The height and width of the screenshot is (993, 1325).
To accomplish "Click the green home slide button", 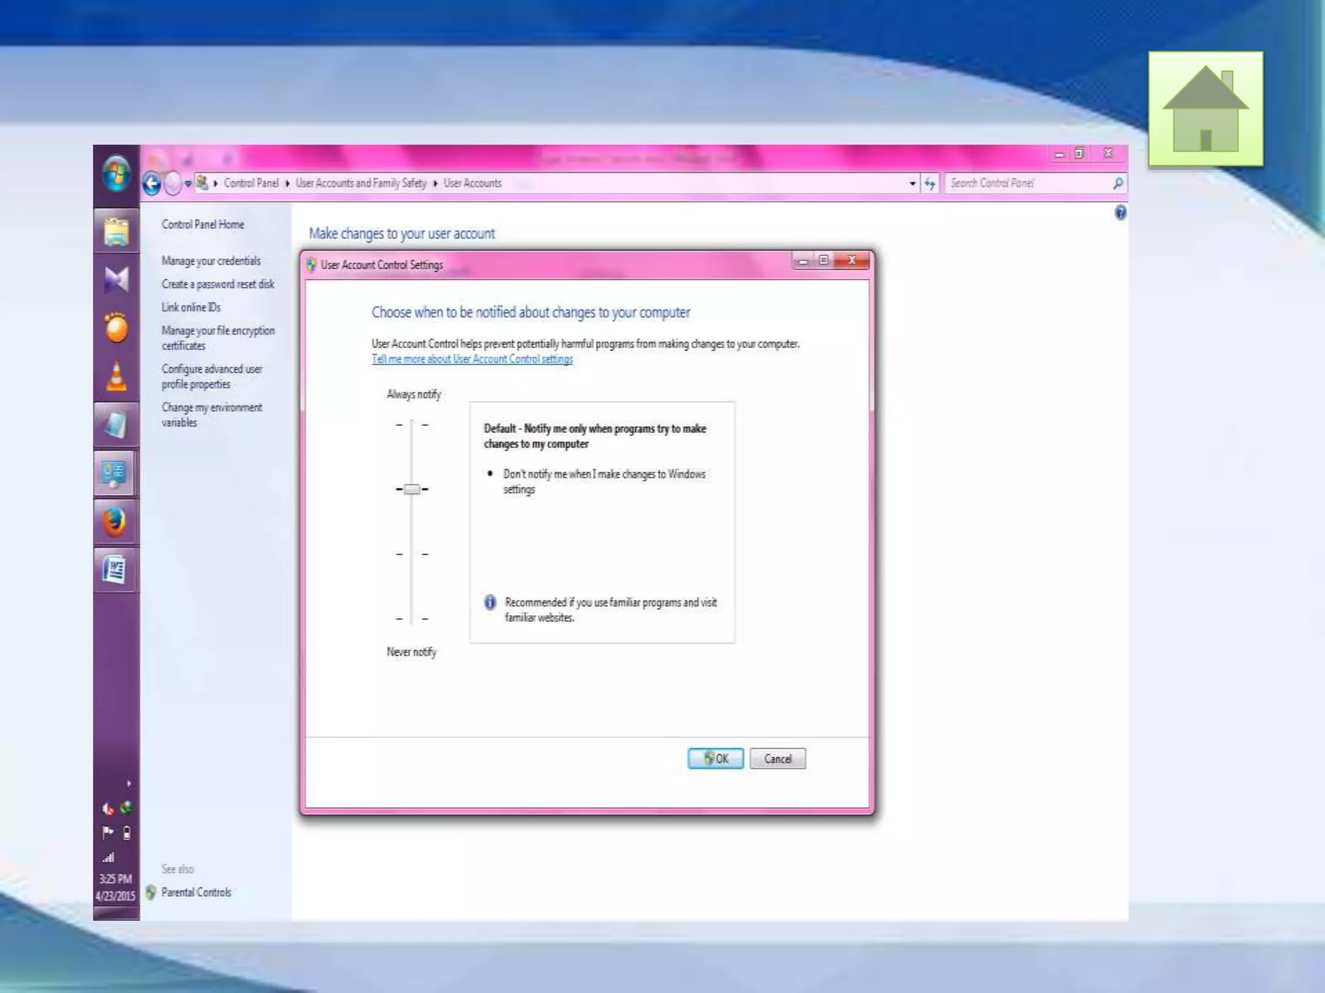I will pos(1205,109).
